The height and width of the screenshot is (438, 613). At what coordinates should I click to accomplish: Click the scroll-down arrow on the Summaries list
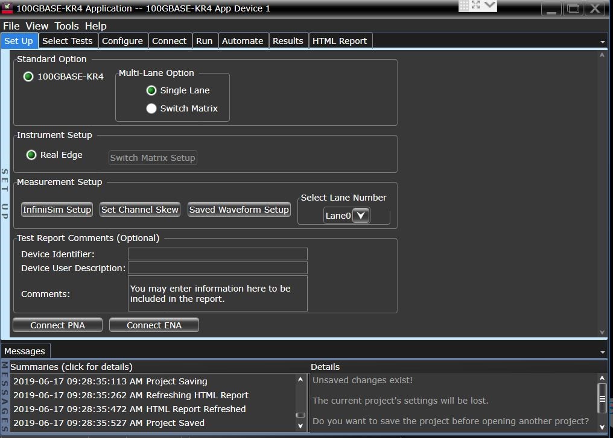click(300, 425)
